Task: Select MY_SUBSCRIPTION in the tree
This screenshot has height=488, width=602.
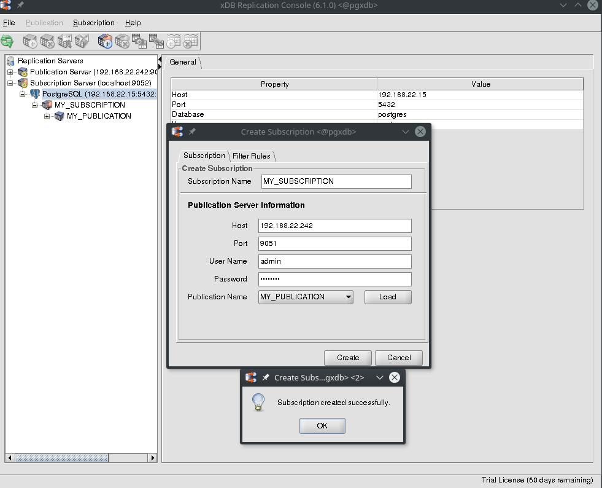Action: pyautogui.click(x=90, y=105)
